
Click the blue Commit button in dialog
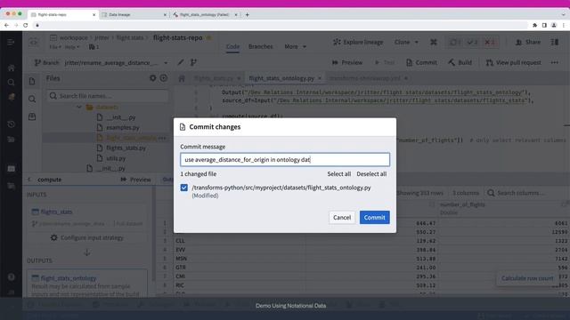pyautogui.click(x=374, y=217)
